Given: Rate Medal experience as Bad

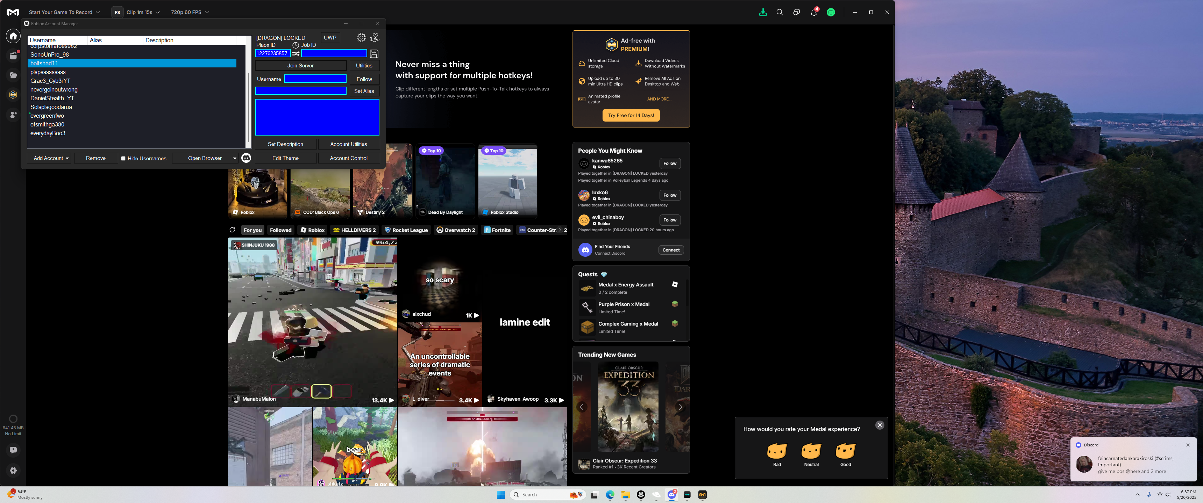Looking at the screenshot, I should (777, 454).
